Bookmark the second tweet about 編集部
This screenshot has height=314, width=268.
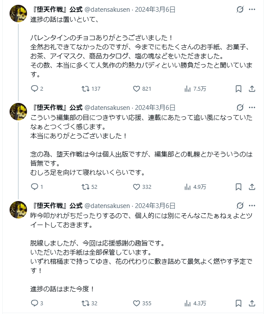click(238, 187)
